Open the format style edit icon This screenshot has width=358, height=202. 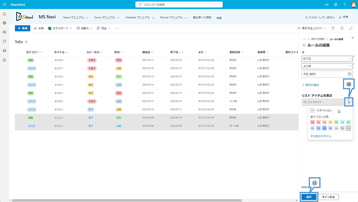click(349, 102)
